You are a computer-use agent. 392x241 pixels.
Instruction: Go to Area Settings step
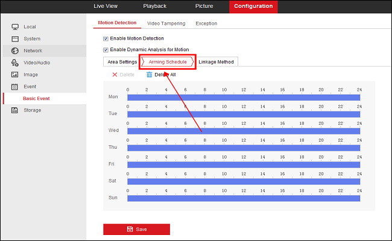point(122,62)
